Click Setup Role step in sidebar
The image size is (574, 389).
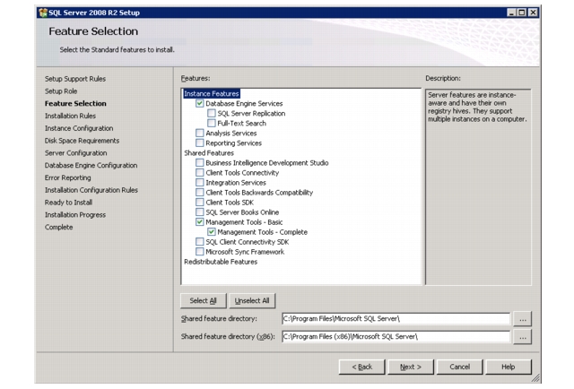coord(61,91)
